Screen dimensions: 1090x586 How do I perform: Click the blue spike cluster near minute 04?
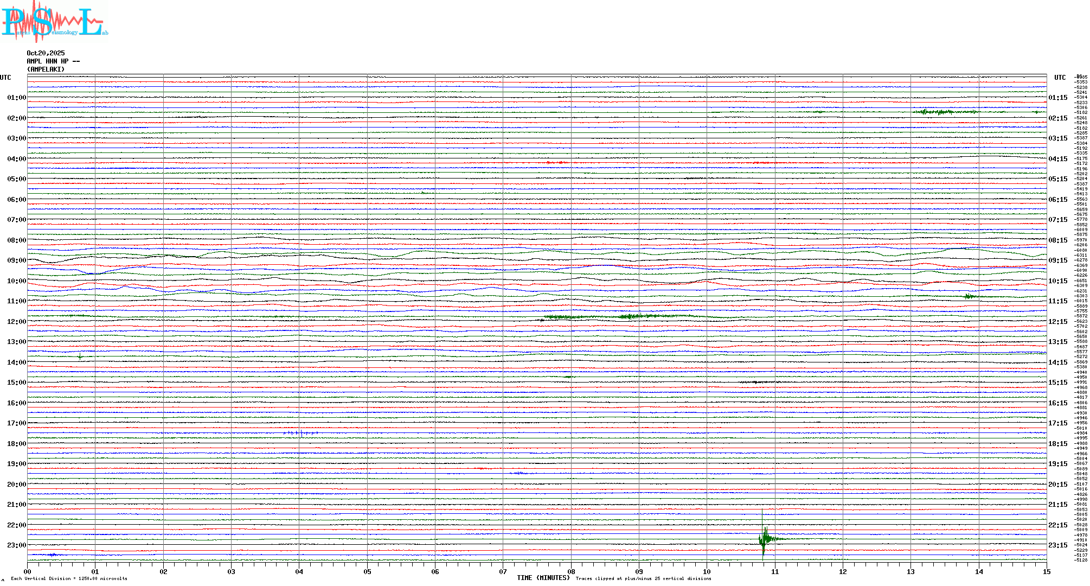click(x=300, y=433)
